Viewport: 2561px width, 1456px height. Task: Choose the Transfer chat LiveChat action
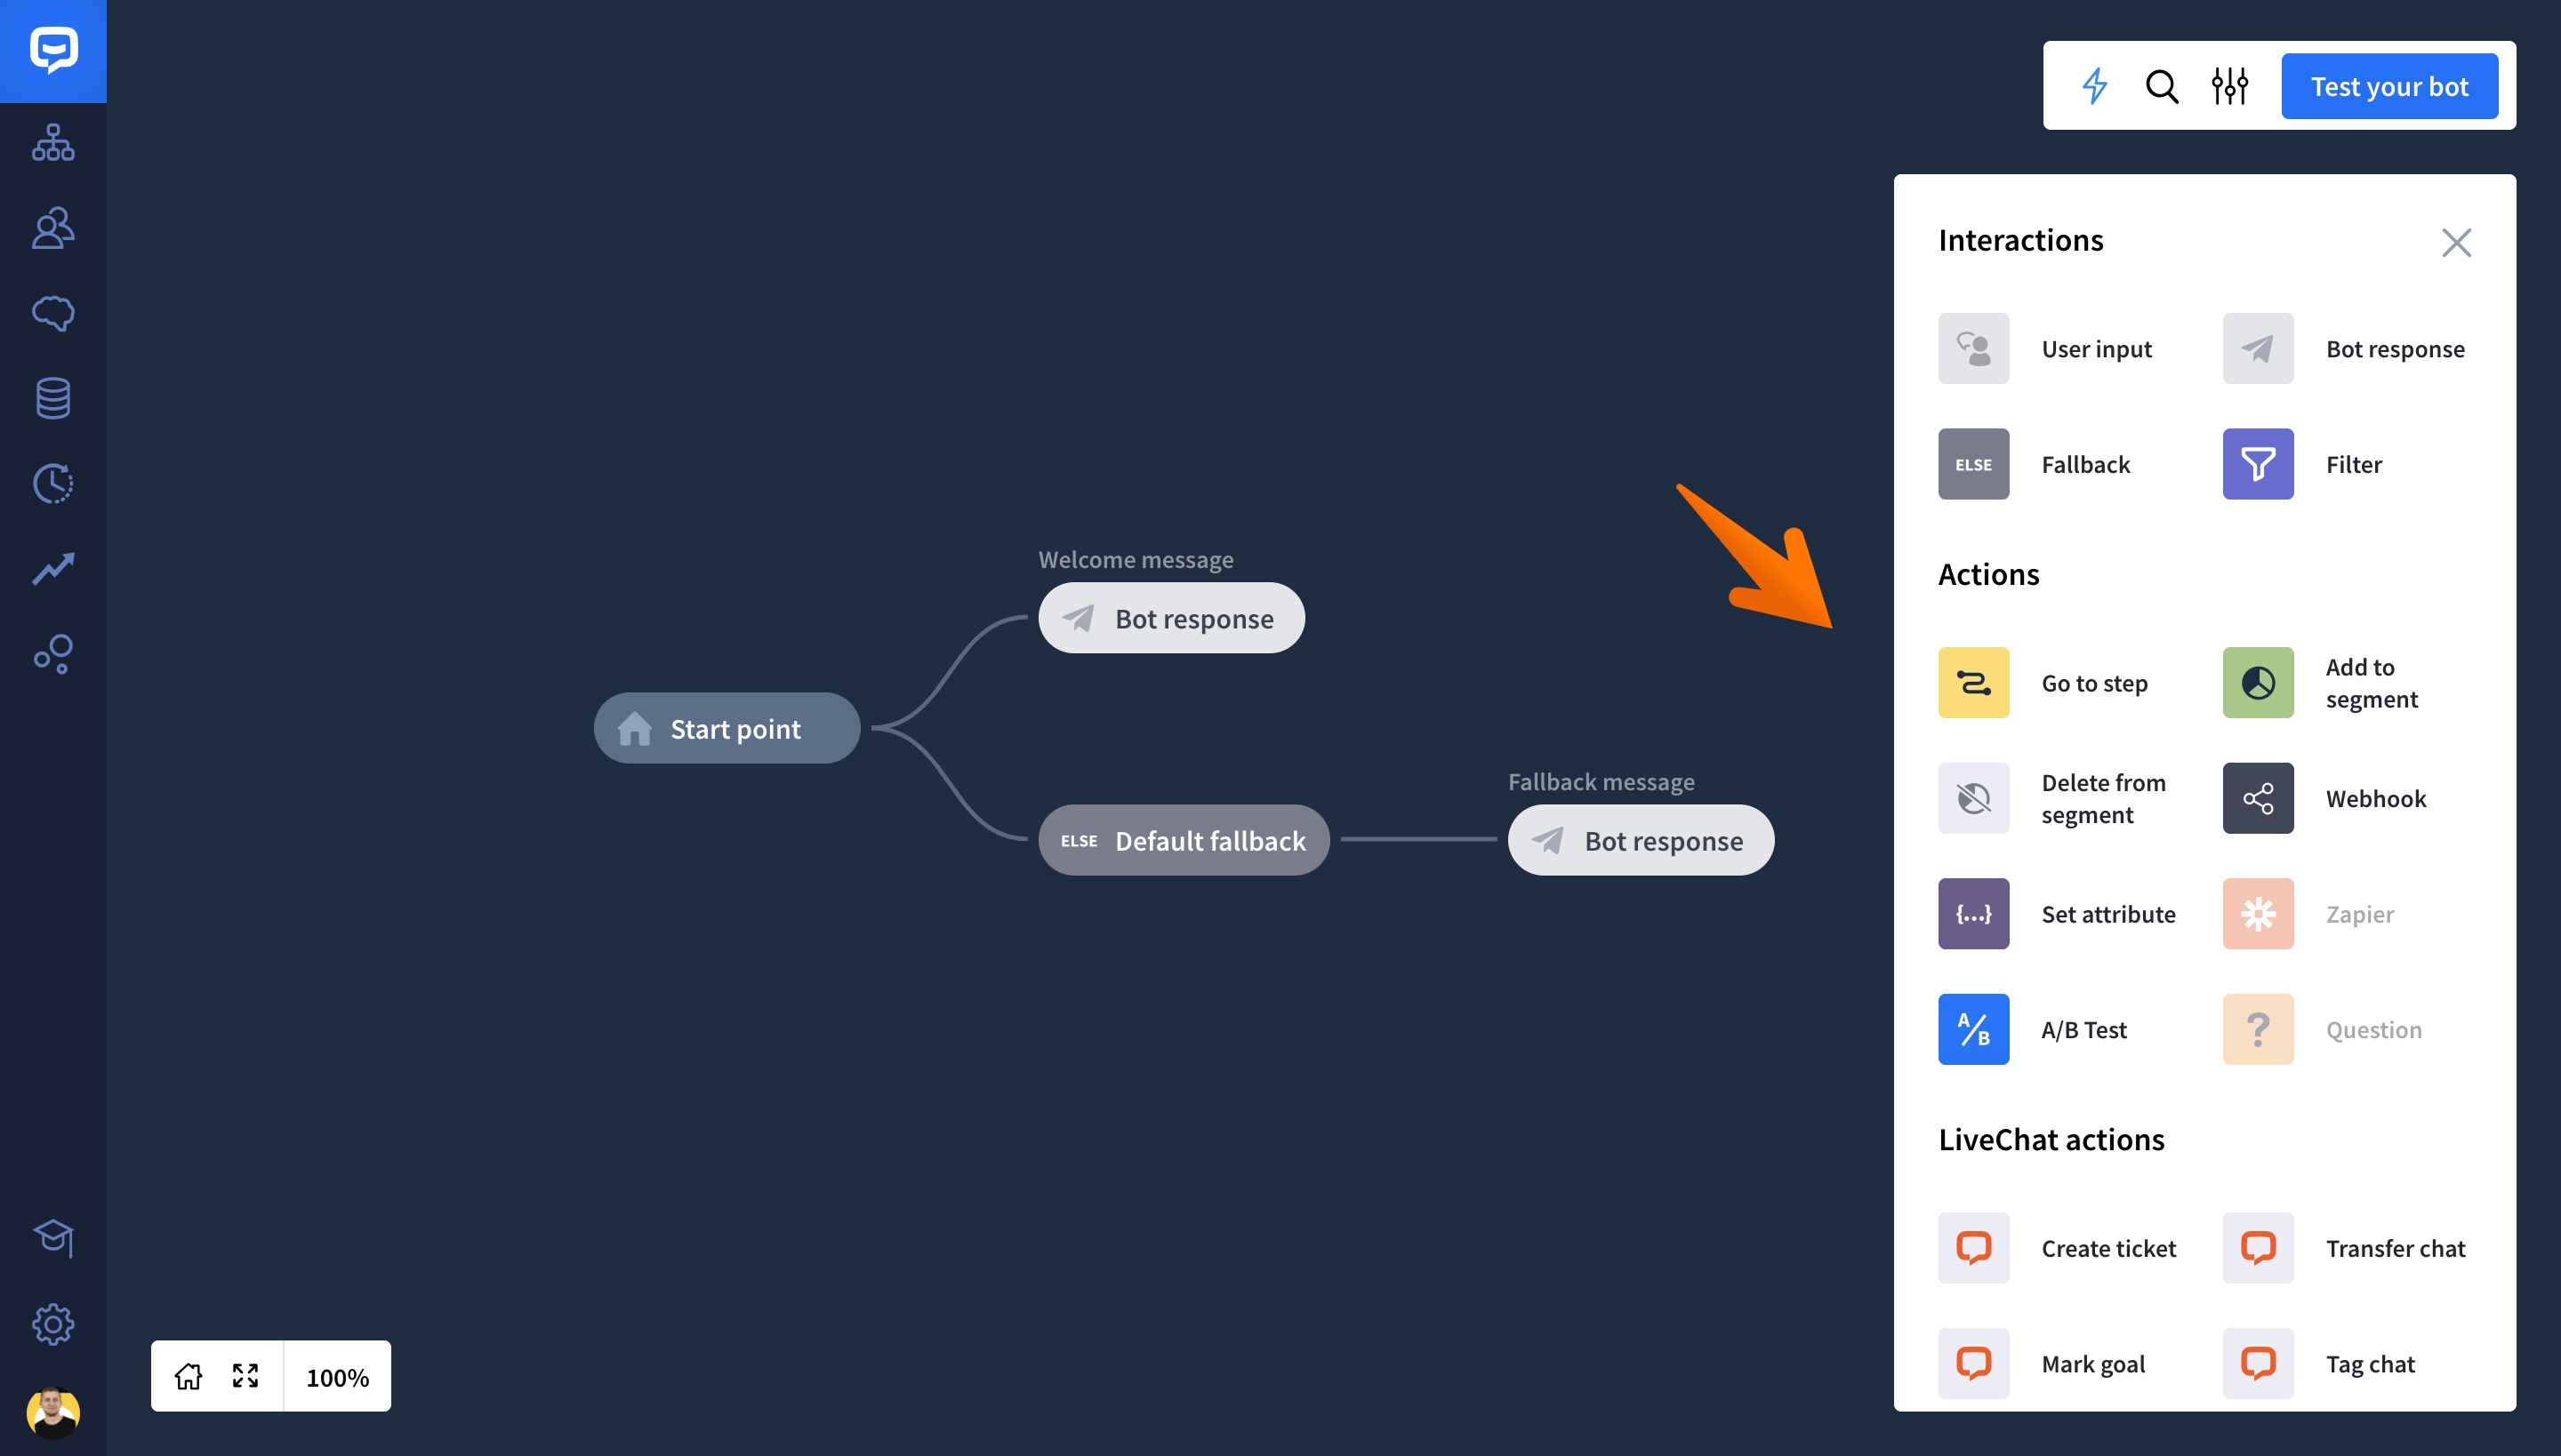click(x=2344, y=1248)
